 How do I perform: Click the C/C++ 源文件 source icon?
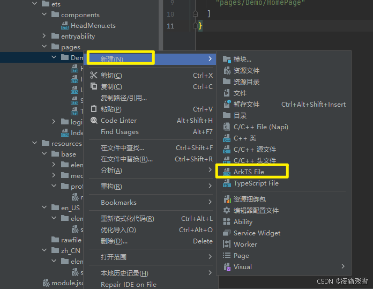(x=227, y=149)
